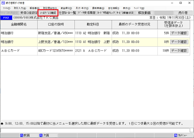194x138 pixels.
Task: Click the 19件 count value
Action: pyautogui.click(x=166, y=51)
